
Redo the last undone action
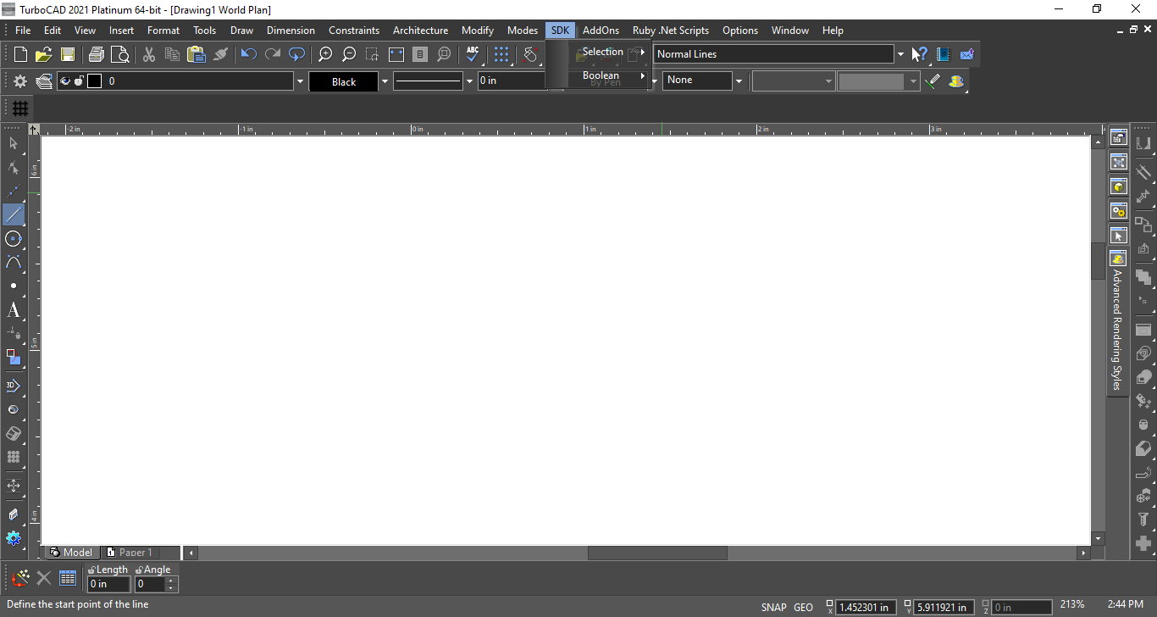coord(273,54)
